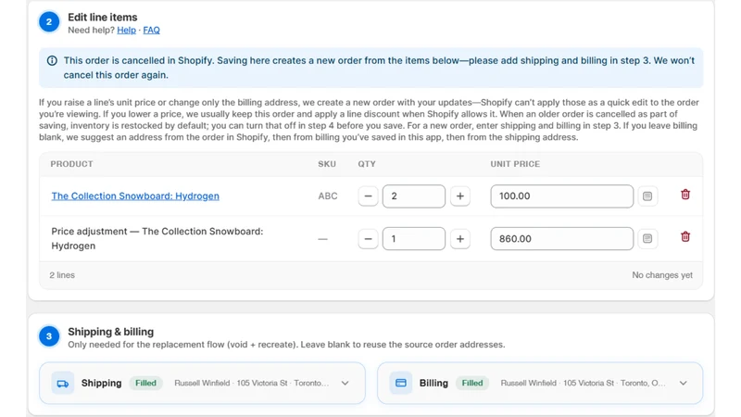Screen dimensions: 741x417
Task: Click the billing address summary 'Russell Winfield · 105 Victoria St · Toronto, O…'
Action: click(x=583, y=383)
